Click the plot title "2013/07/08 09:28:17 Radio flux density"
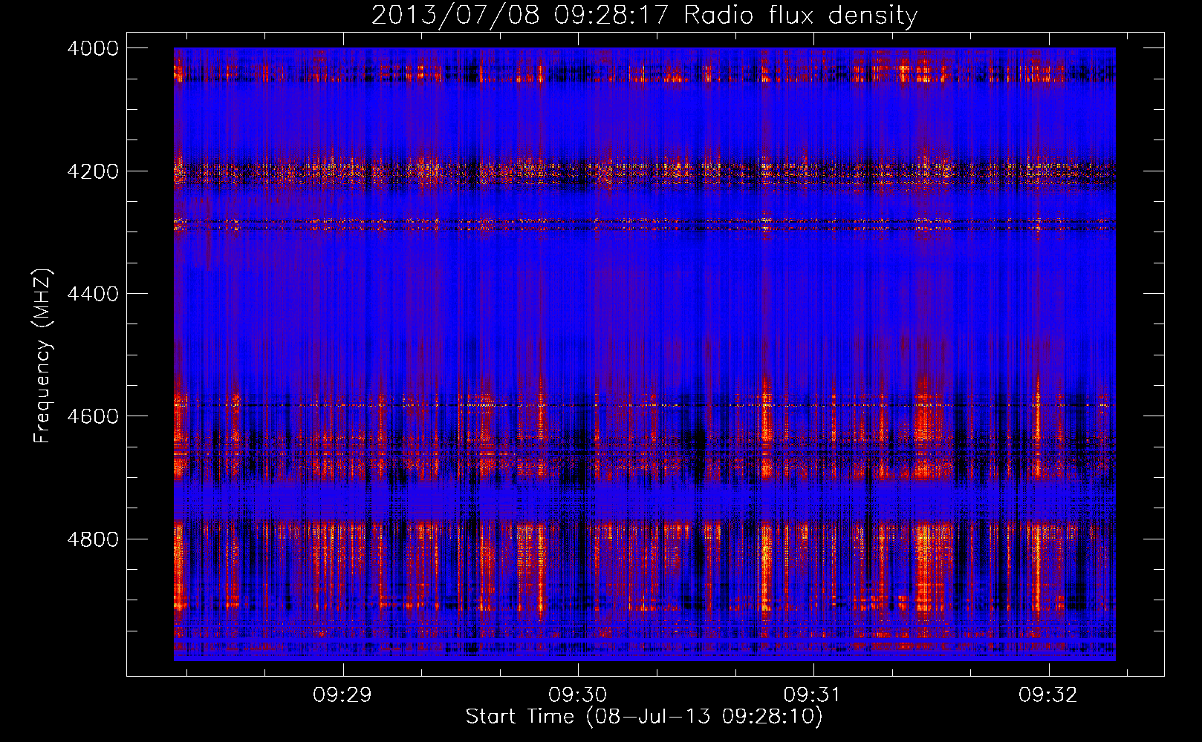 click(644, 16)
